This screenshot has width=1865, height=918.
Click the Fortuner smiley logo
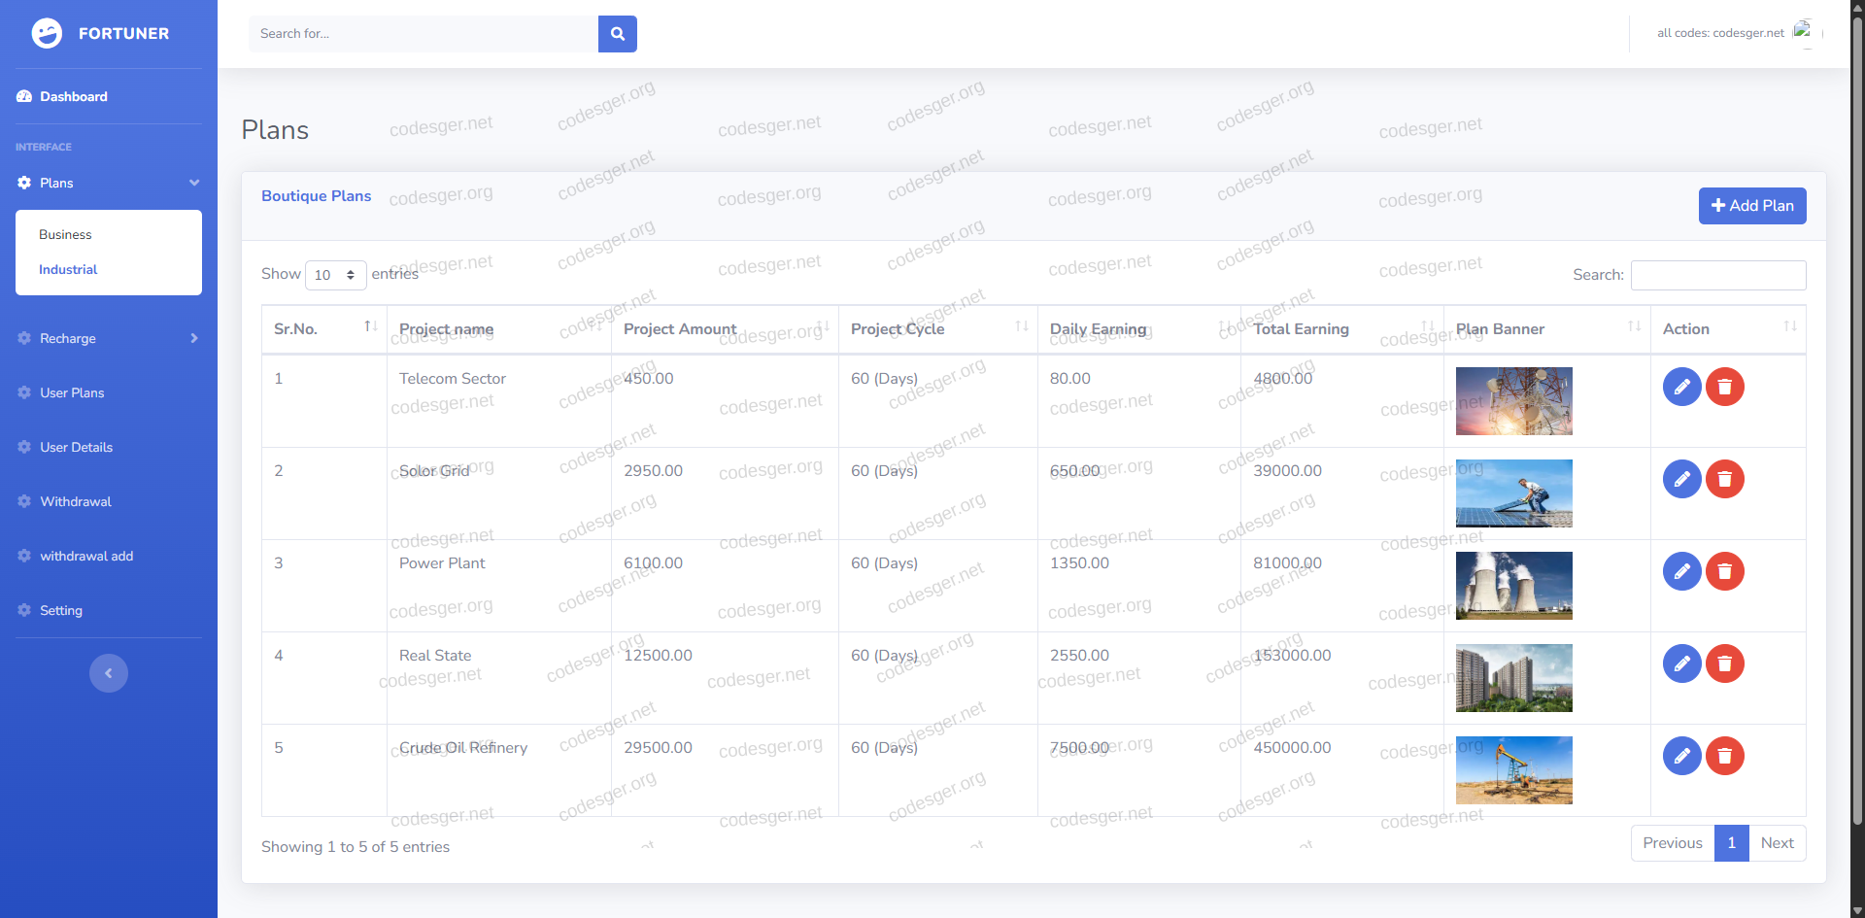47,33
